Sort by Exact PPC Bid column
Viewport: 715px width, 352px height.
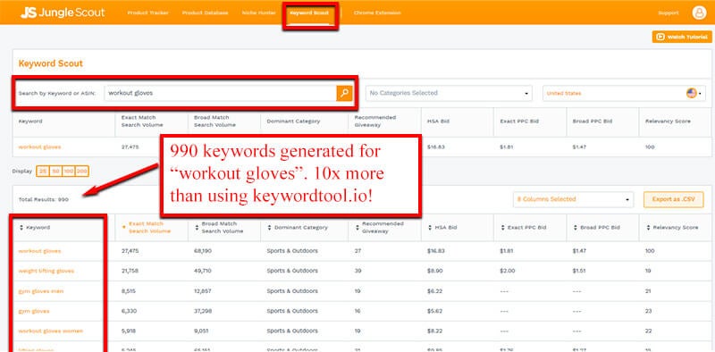523,228
